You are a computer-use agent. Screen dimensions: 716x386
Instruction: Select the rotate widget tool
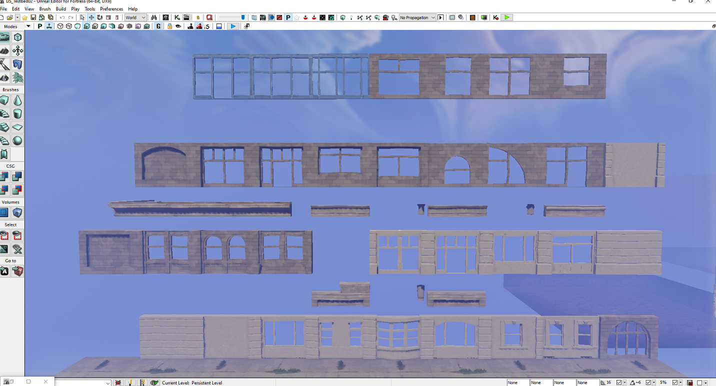click(x=99, y=17)
